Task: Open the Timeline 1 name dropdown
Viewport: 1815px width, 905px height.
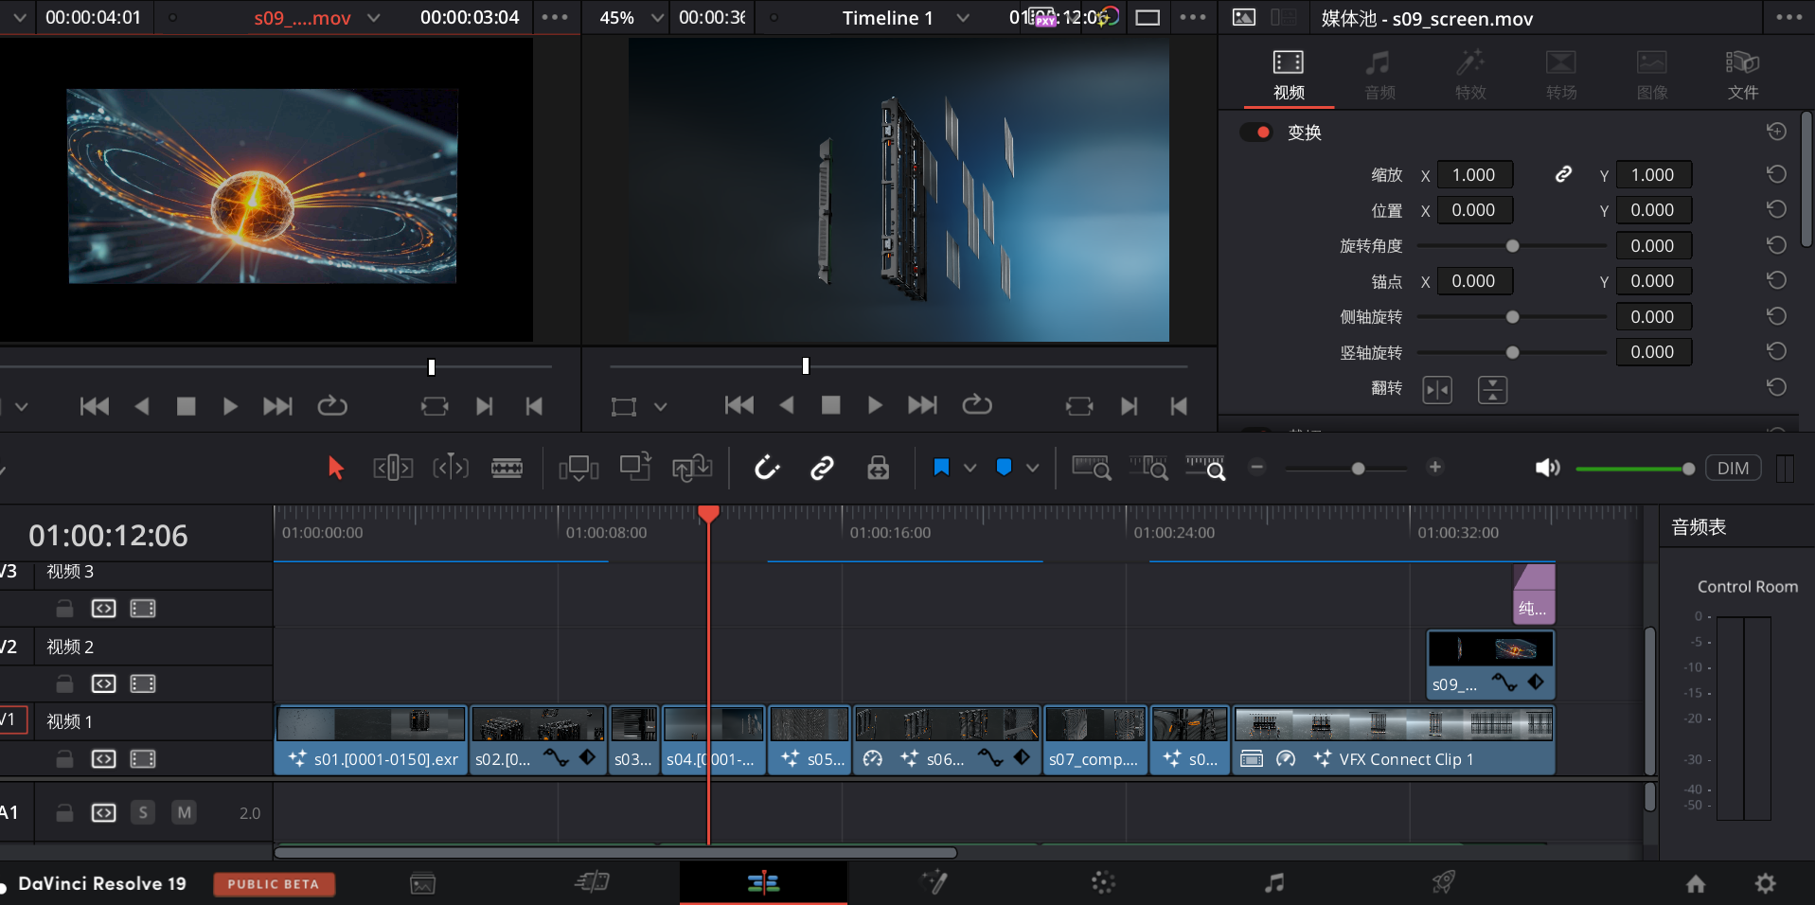Action: tap(963, 18)
